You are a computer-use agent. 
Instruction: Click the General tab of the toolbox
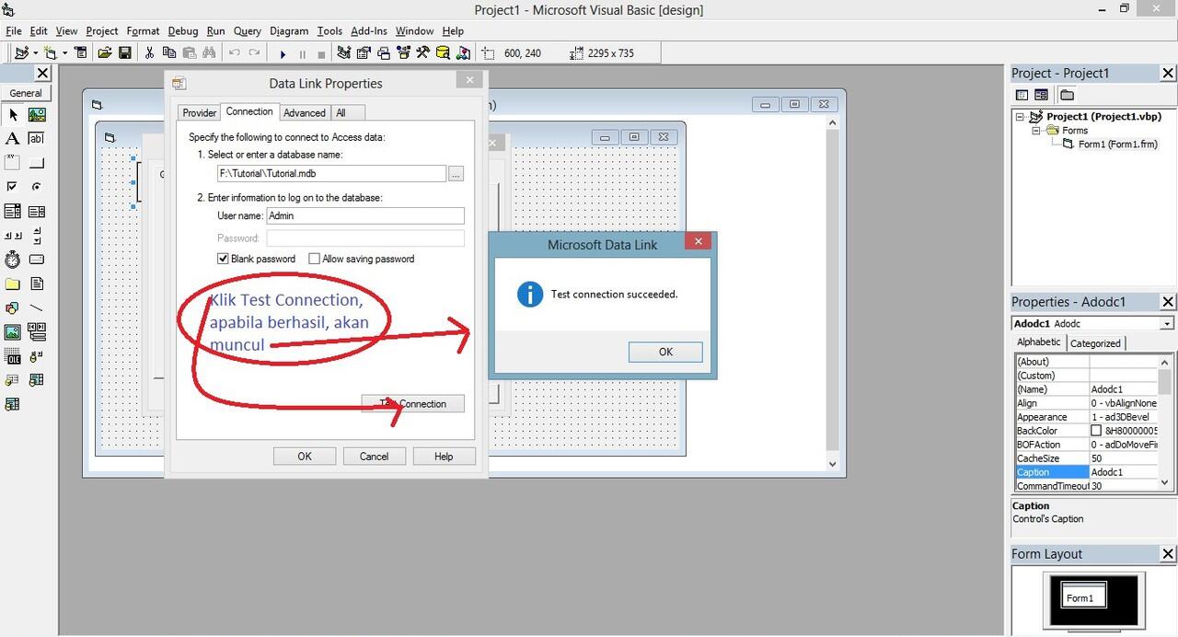pyautogui.click(x=26, y=93)
